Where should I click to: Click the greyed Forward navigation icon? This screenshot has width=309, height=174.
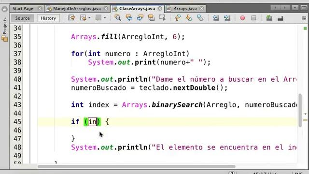coord(98,18)
